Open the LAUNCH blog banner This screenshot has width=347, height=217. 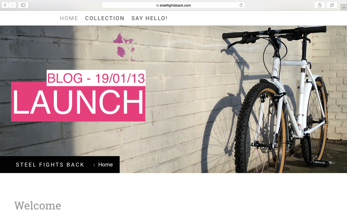pos(78,102)
